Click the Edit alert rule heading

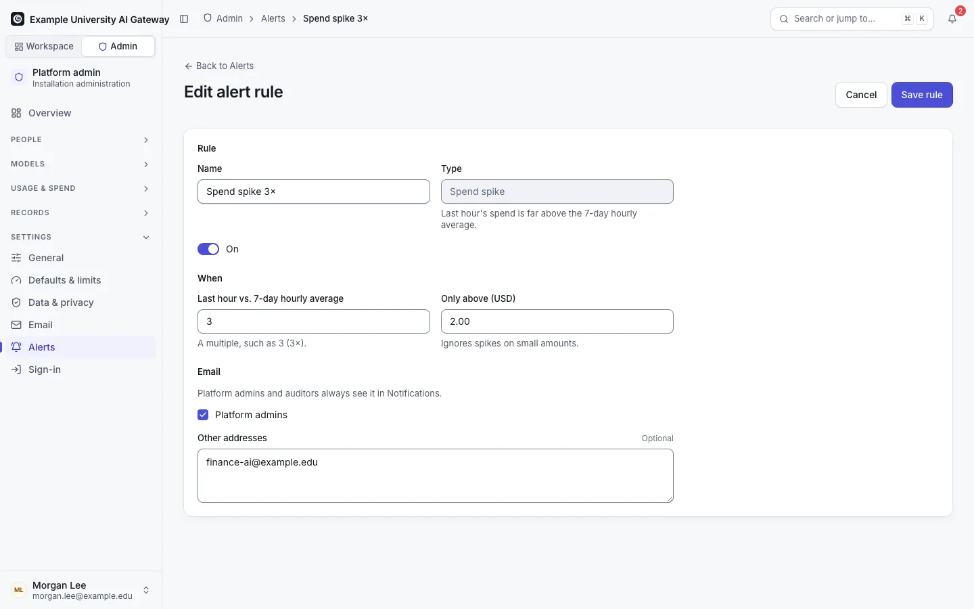[233, 92]
